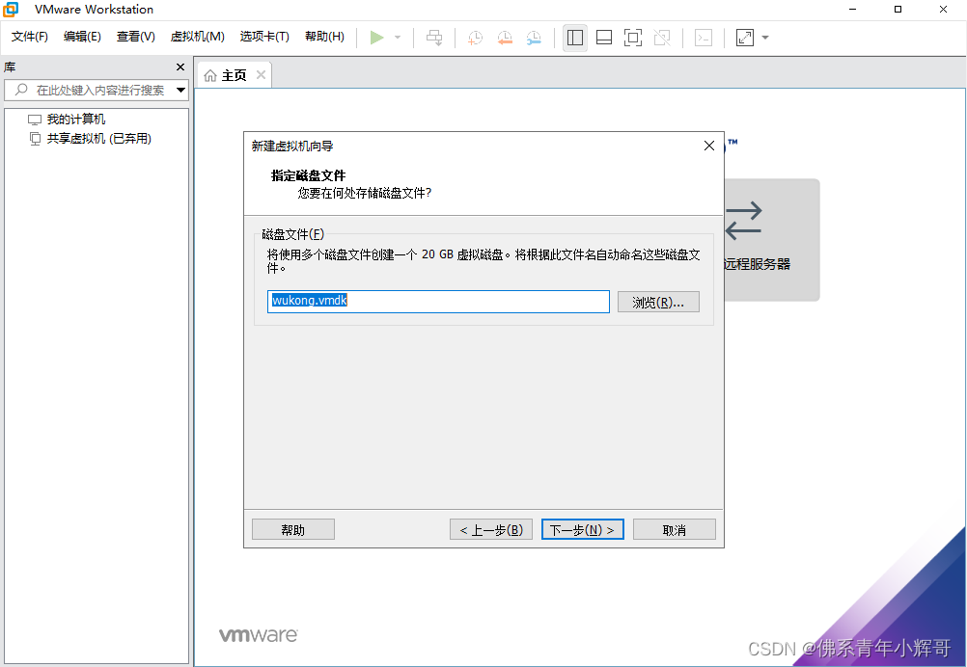Open the power options dropdown arrow

click(398, 38)
